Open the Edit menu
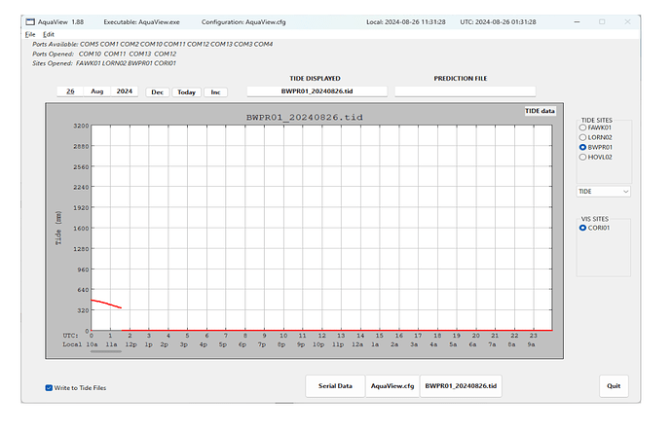This screenshot has width=672, height=431. [49, 34]
